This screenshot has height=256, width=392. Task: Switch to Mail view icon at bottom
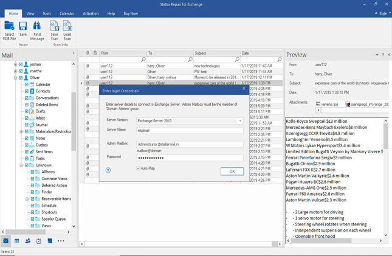[6, 241]
